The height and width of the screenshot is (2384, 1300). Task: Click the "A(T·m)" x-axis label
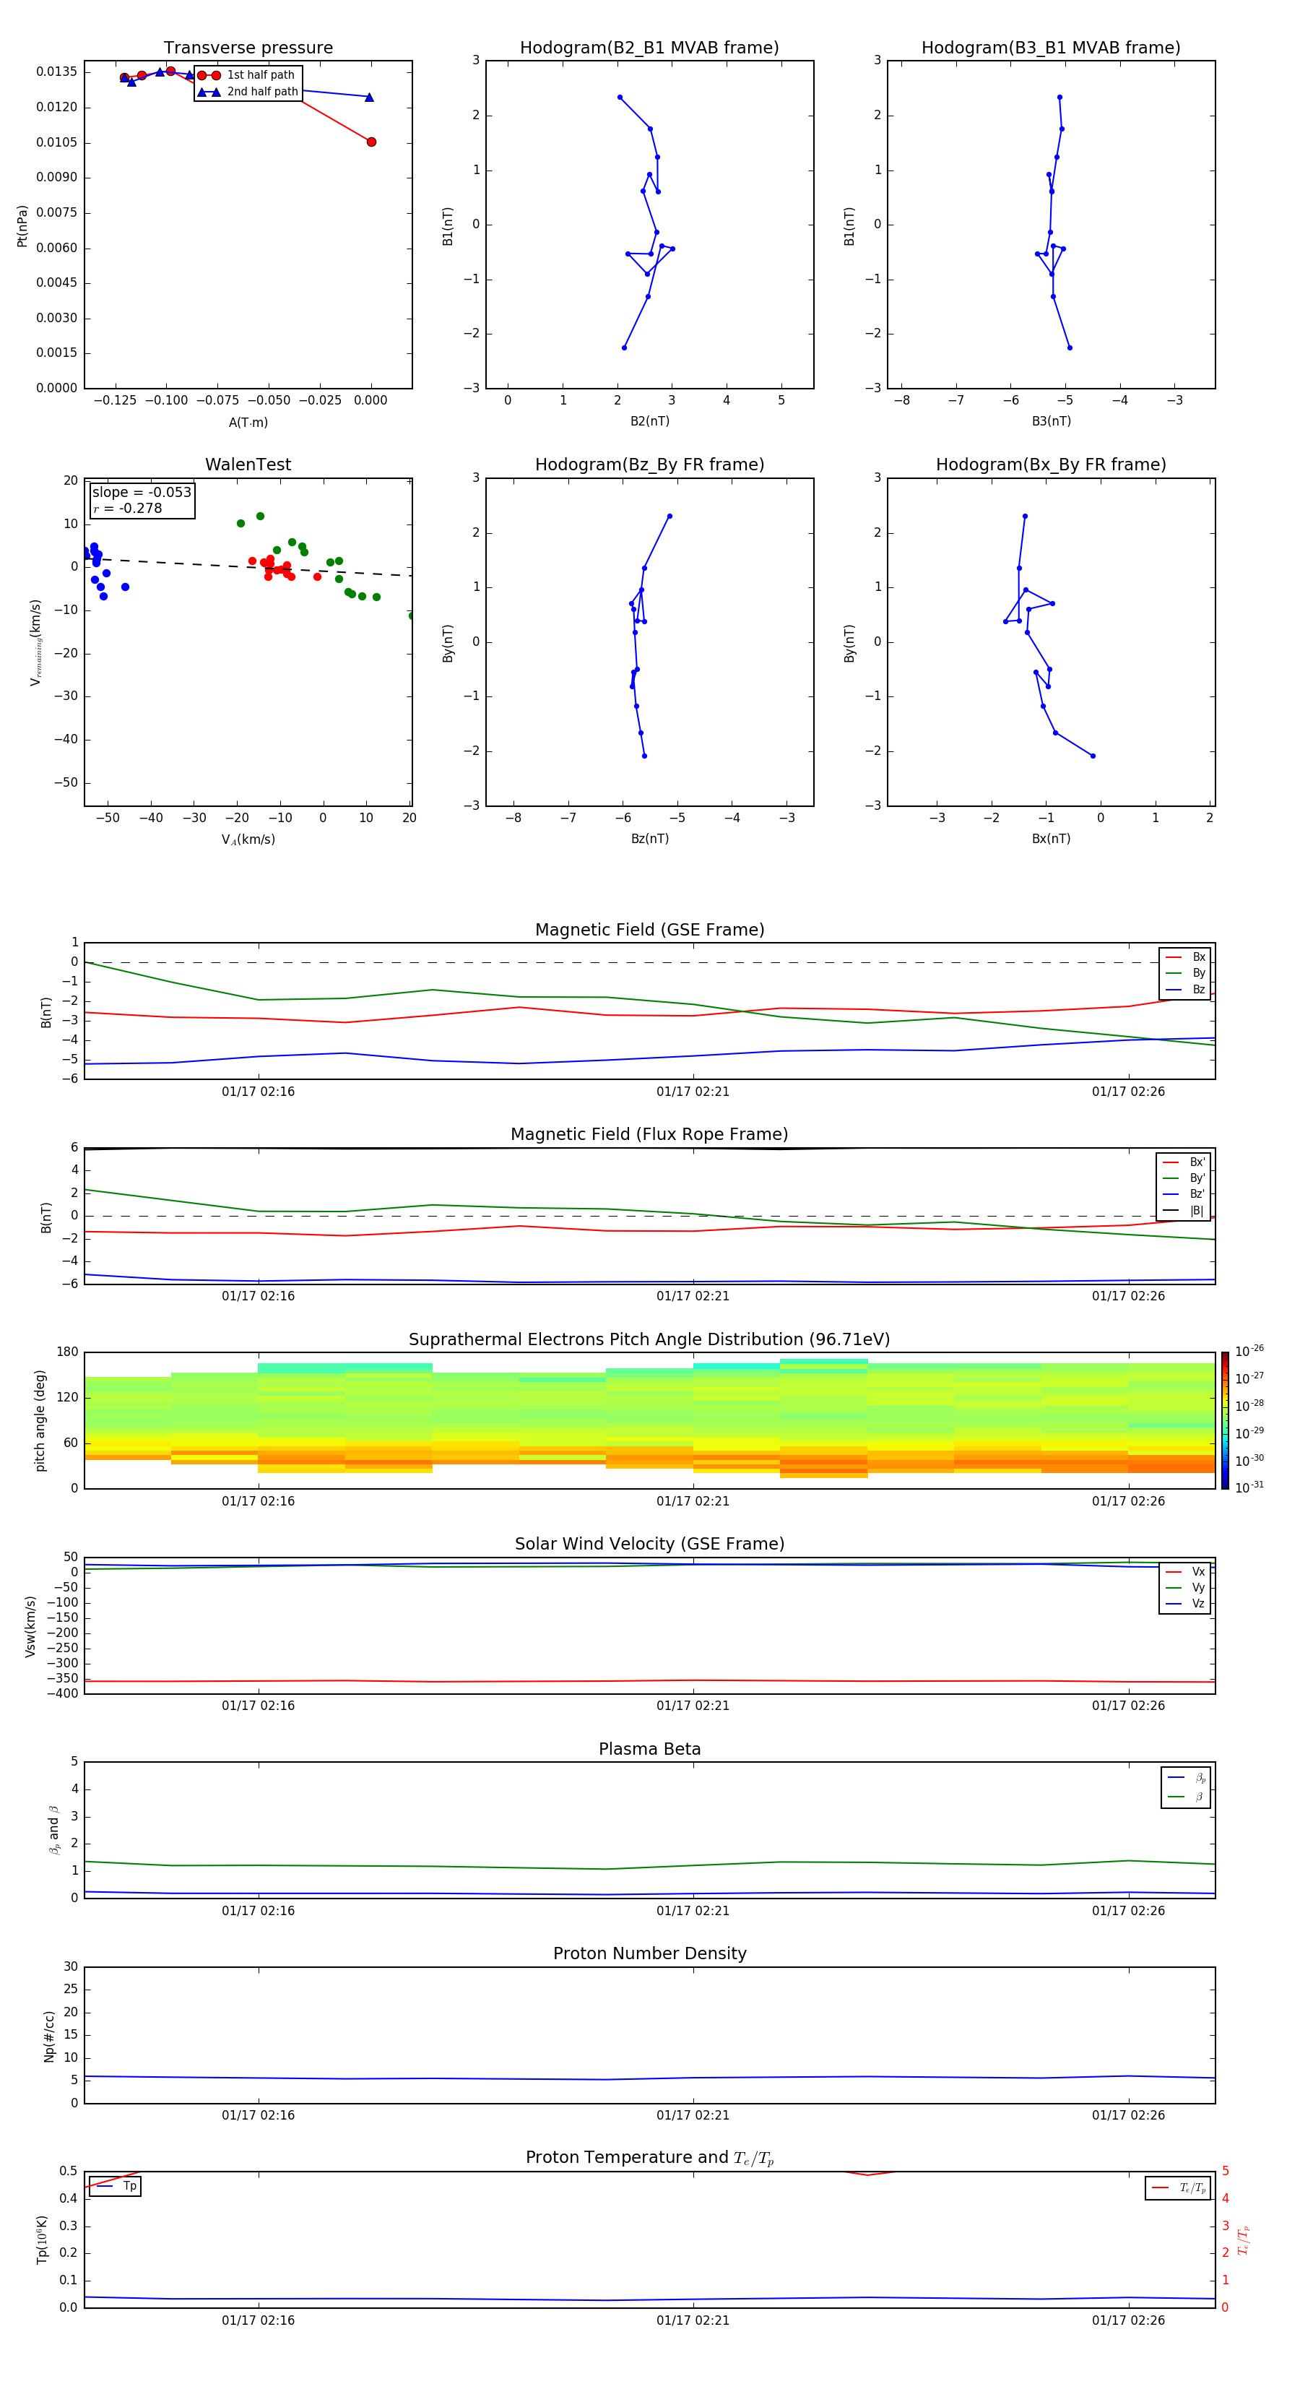248,422
